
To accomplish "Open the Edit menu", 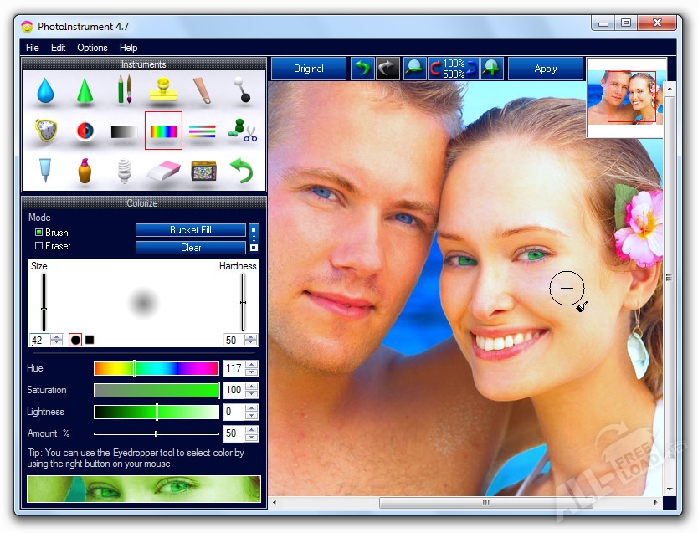I will click(x=58, y=48).
